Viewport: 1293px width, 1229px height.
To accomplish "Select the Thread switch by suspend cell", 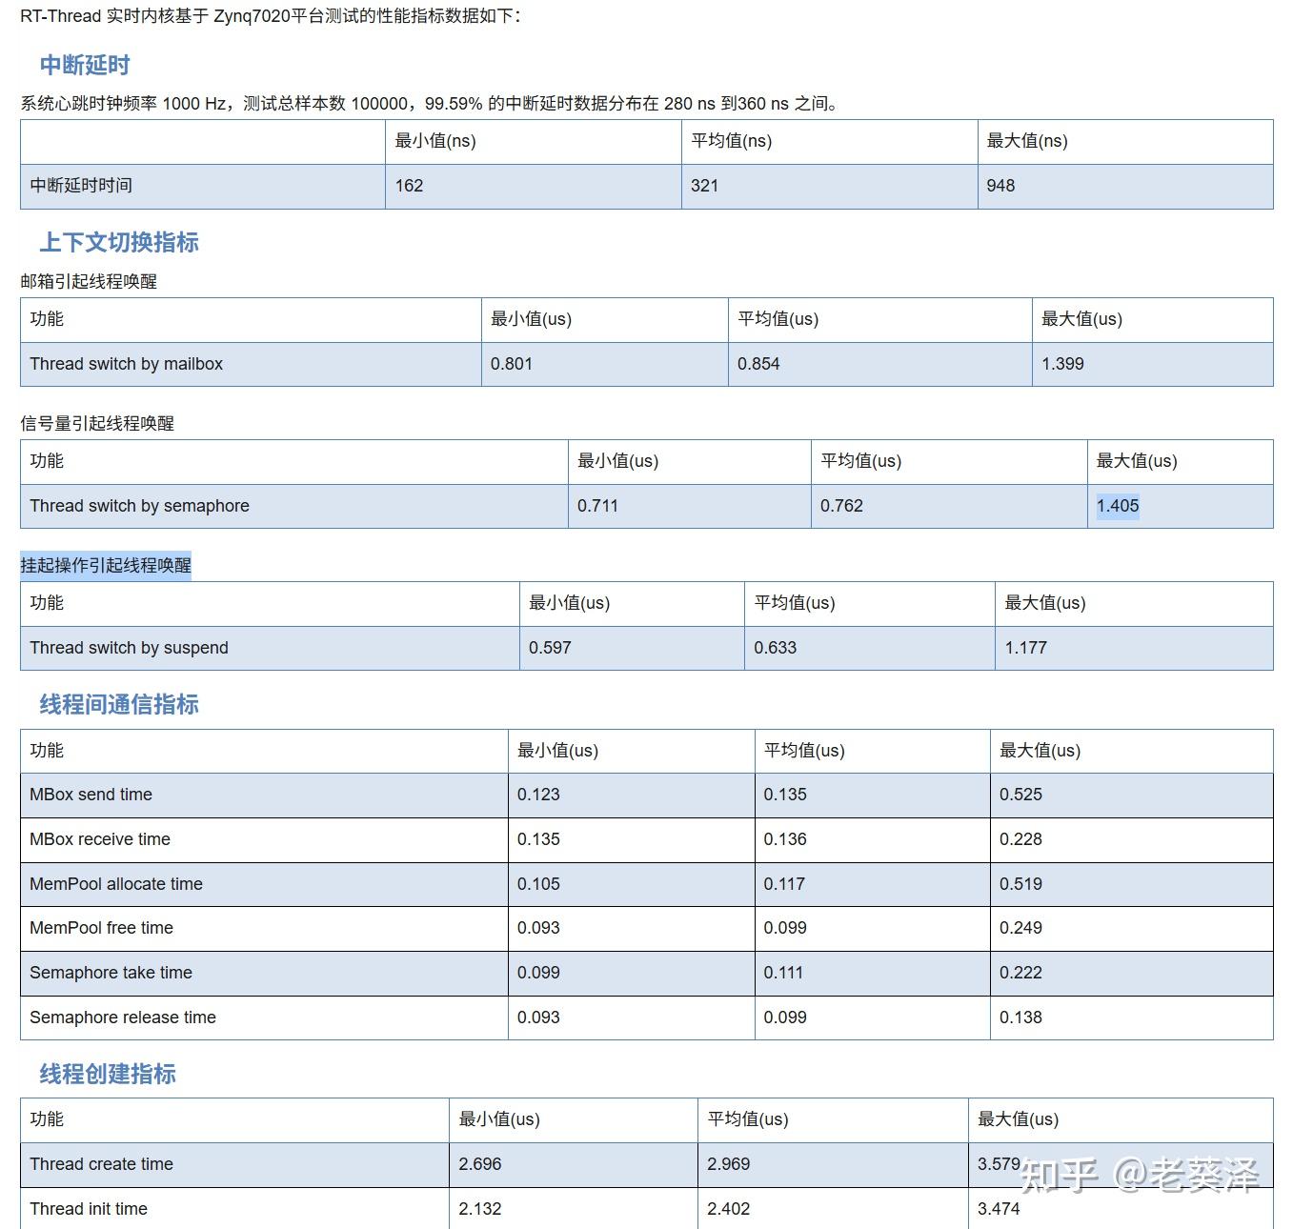I will click(129, 648).
